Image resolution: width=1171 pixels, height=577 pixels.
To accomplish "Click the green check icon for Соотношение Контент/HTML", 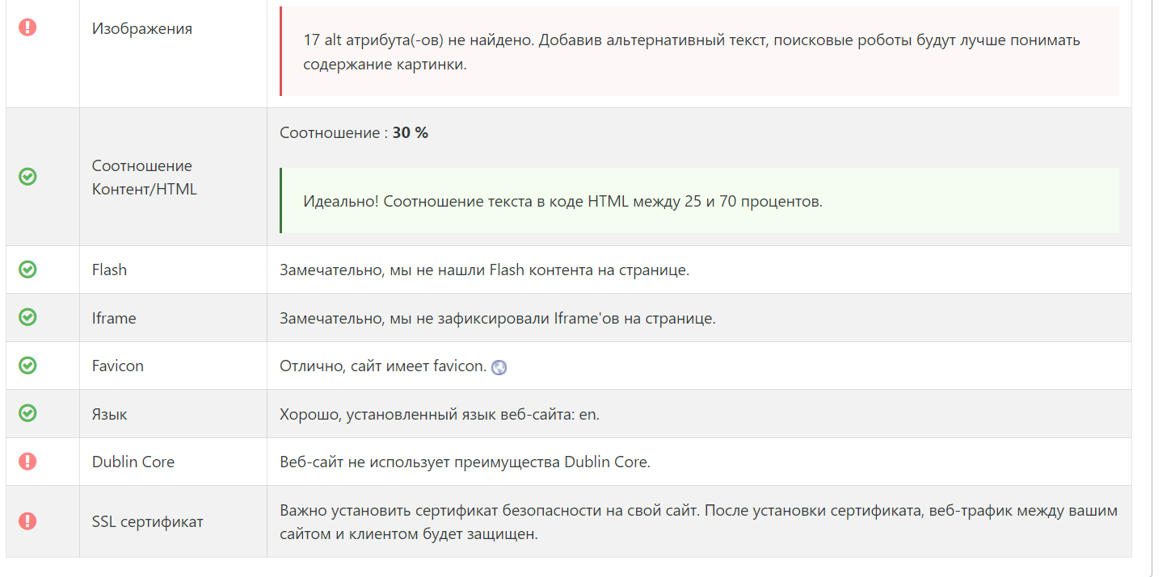I will pos(27,176).
